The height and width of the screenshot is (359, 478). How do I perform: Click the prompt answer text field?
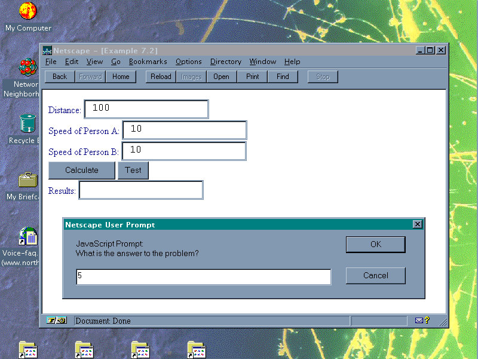(203, 277)
